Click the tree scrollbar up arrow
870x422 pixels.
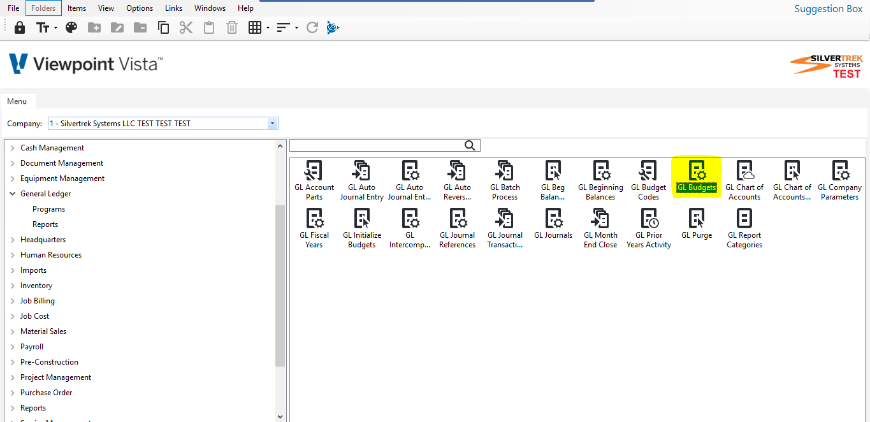coord(280,146)
